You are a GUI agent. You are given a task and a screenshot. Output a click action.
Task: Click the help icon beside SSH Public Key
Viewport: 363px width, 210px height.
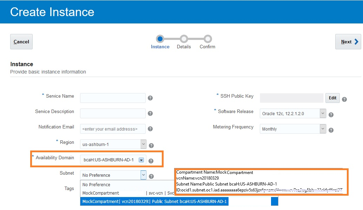tap(344, 99)
